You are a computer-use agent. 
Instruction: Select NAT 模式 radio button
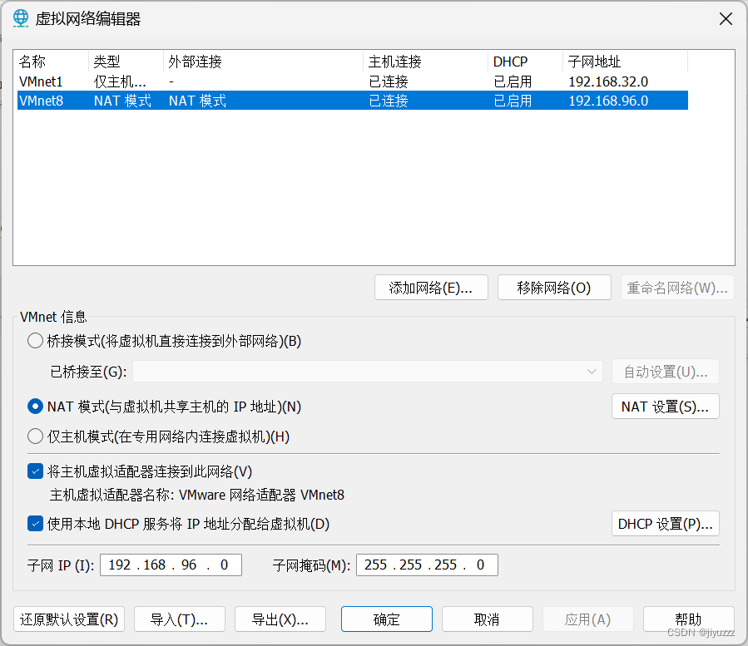click(35, 407)
